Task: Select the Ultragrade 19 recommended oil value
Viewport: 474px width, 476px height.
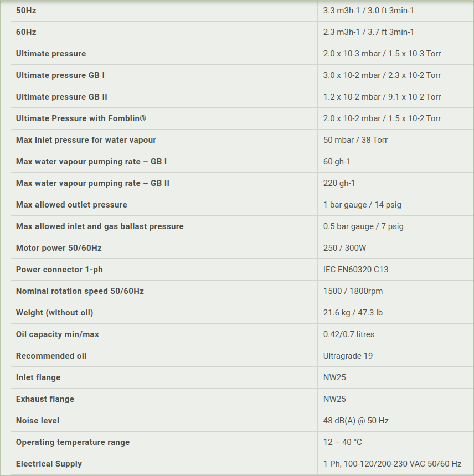Action: (x=348, y=356)
